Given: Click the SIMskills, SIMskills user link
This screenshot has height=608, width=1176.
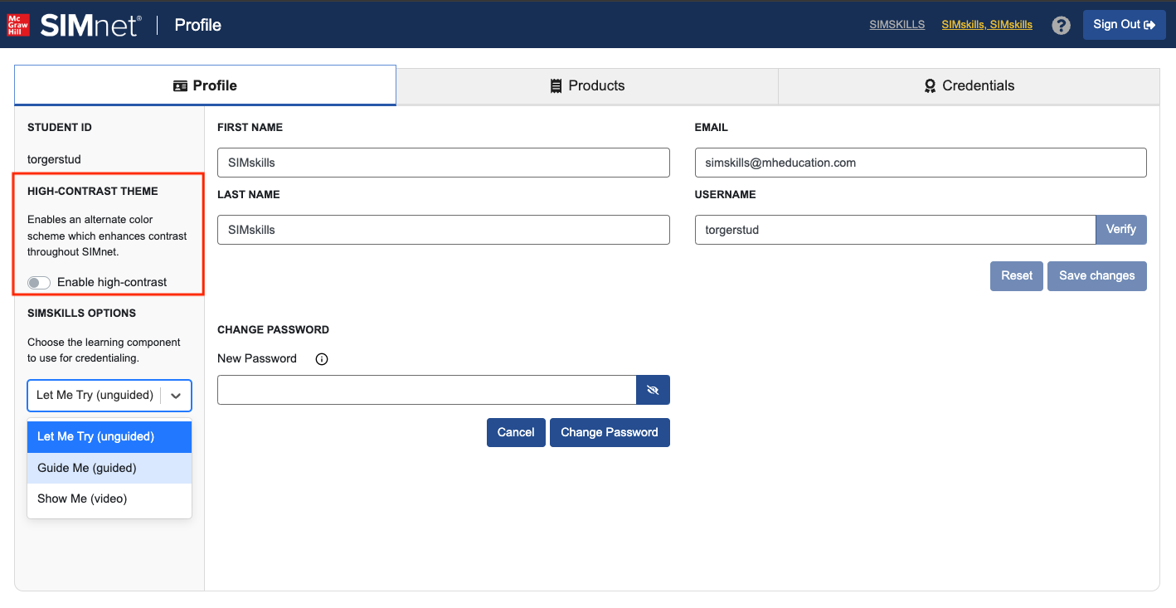Looking at the screenshot, I should tap(986, 25).
